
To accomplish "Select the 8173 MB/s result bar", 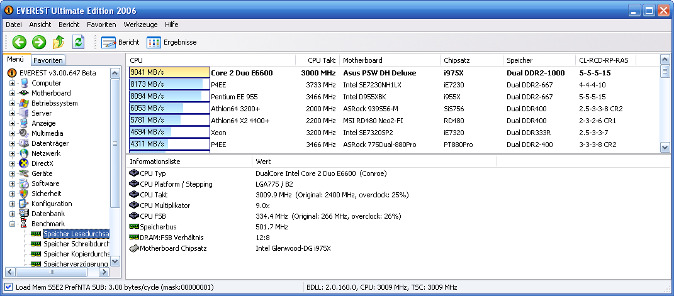I will point(169,84).
